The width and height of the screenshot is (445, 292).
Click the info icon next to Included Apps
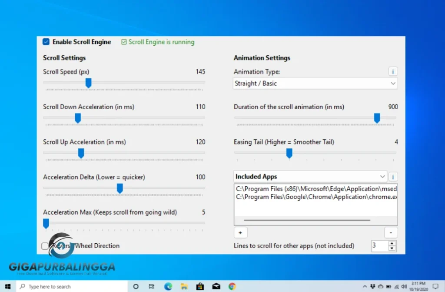click(393, 177)
